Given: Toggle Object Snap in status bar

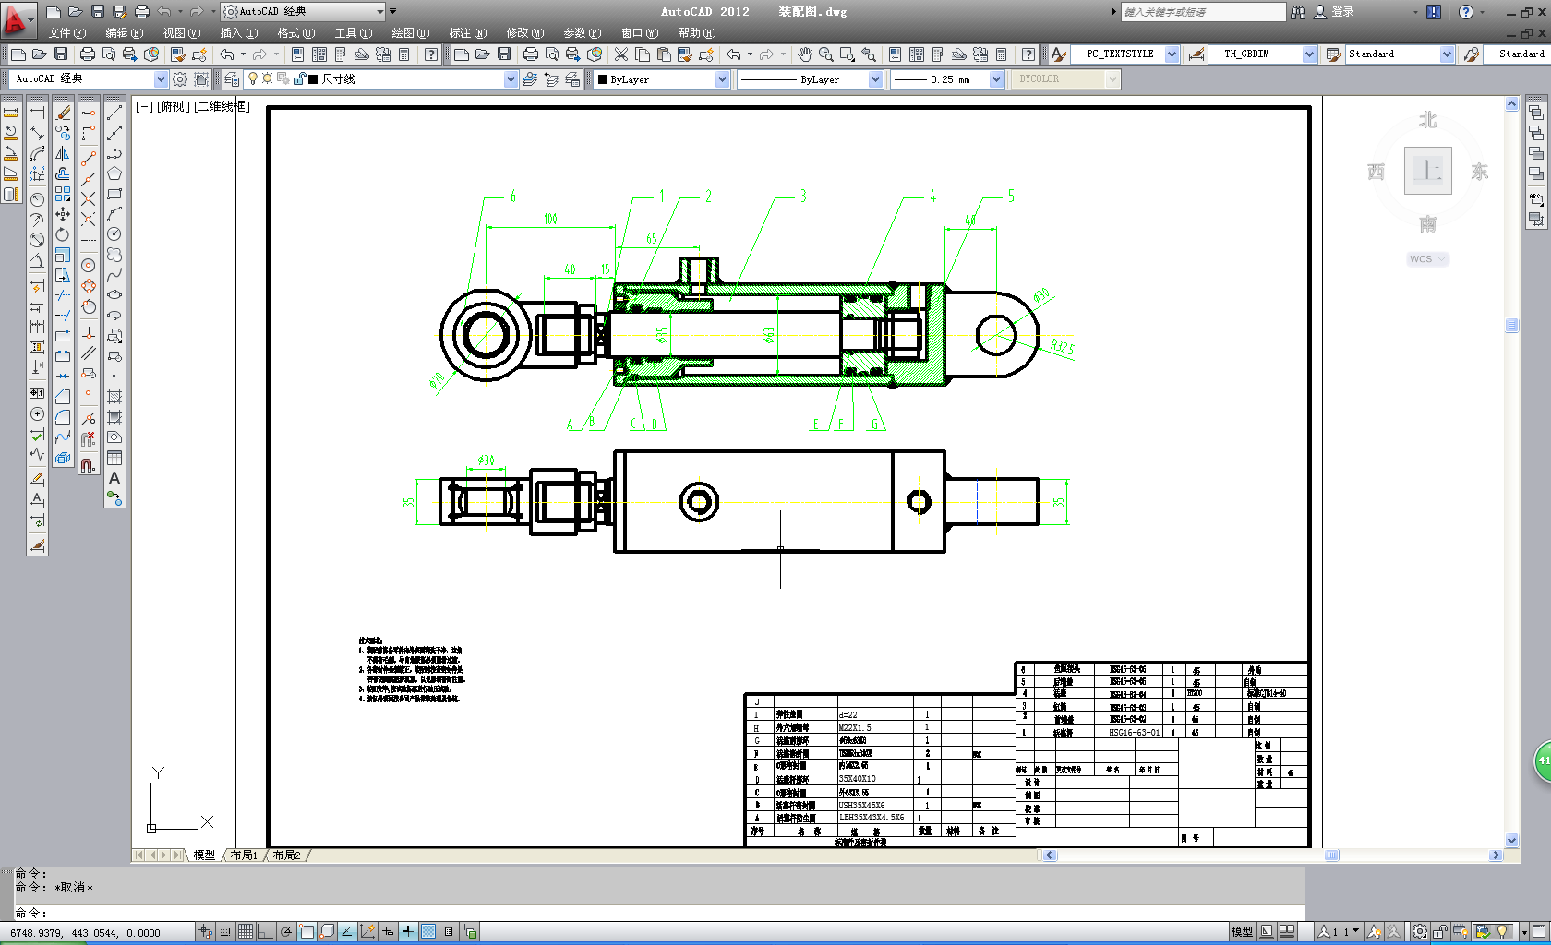Looking at the screenshot, I should click(x=307, y=932).
